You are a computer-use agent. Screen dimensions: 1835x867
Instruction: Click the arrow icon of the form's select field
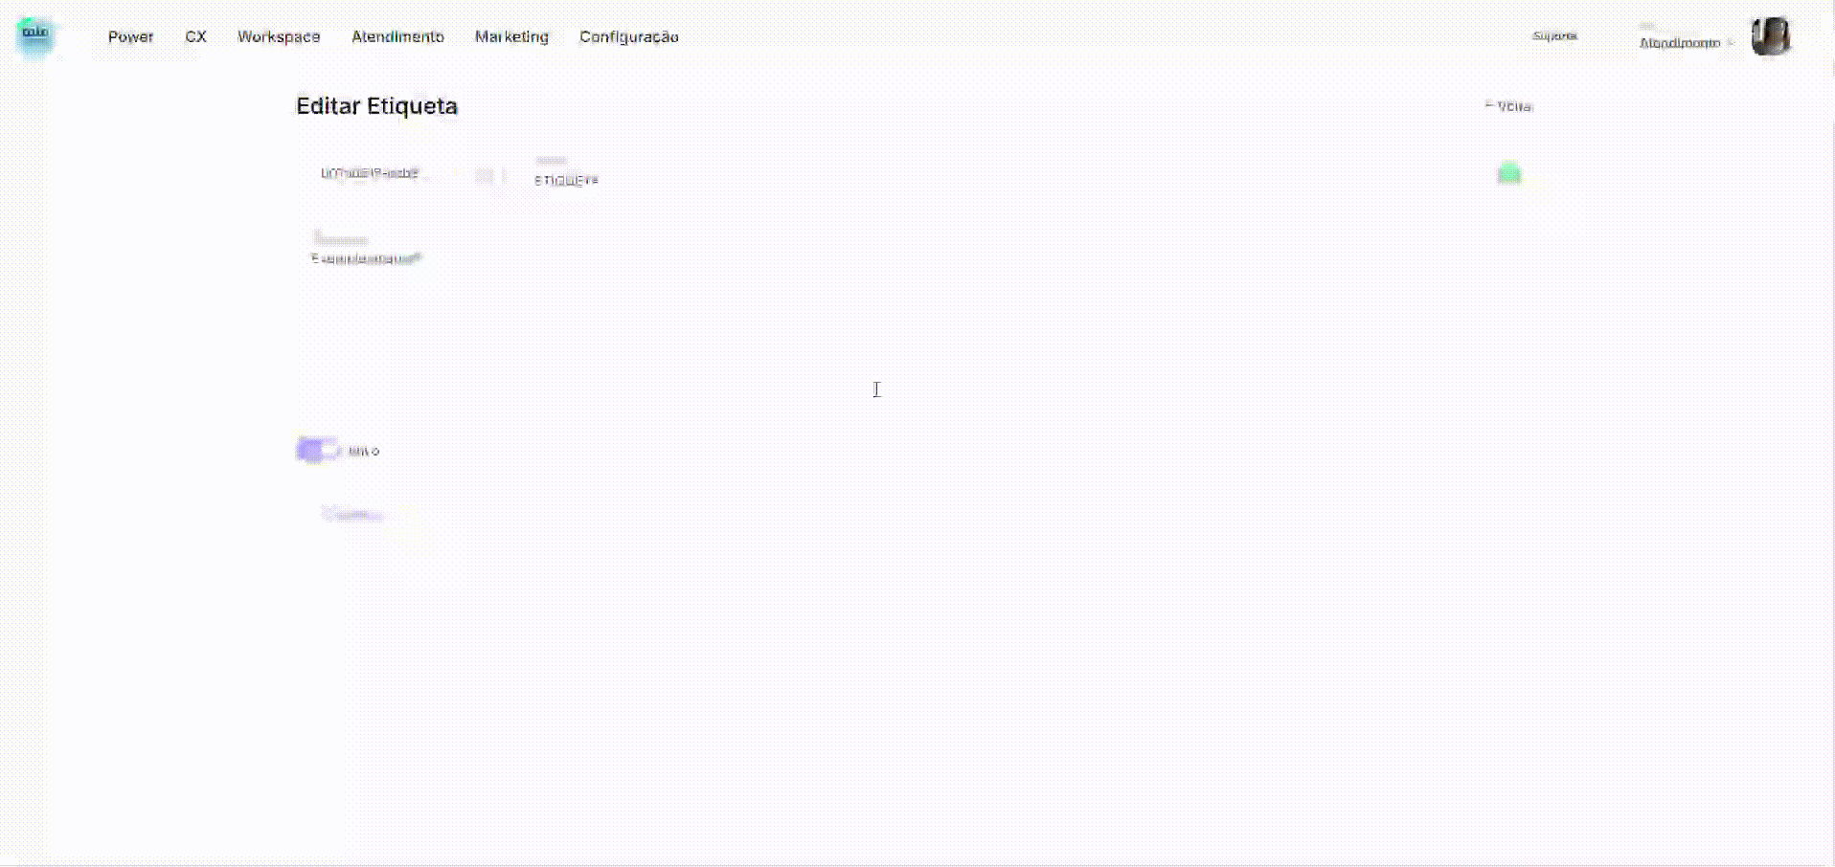(485, 175)
